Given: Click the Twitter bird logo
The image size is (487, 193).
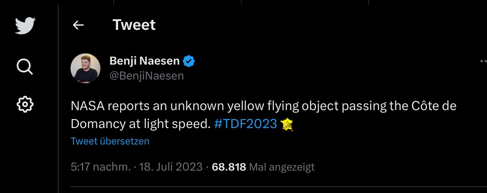Looking at the screenshot, I should pyautogui.click(x=25, y=26).
